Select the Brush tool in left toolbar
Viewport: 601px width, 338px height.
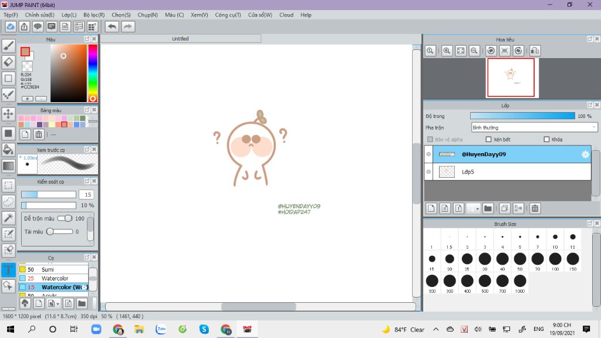click(8, 46)
